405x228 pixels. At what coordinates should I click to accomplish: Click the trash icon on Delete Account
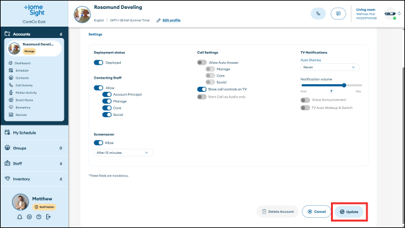(264, 212)
